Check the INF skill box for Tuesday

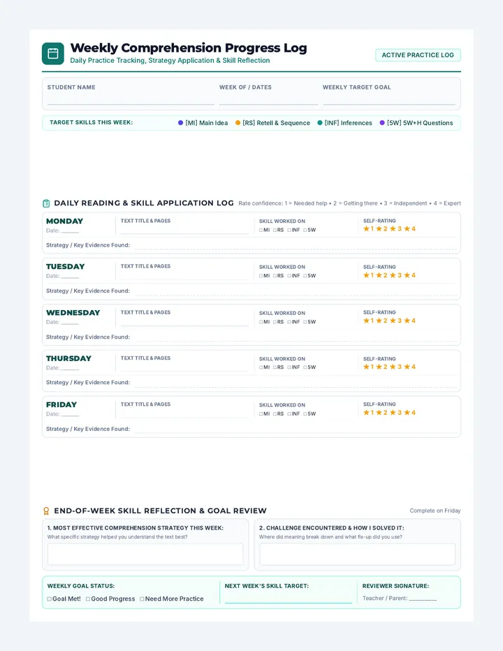(289, 276)
